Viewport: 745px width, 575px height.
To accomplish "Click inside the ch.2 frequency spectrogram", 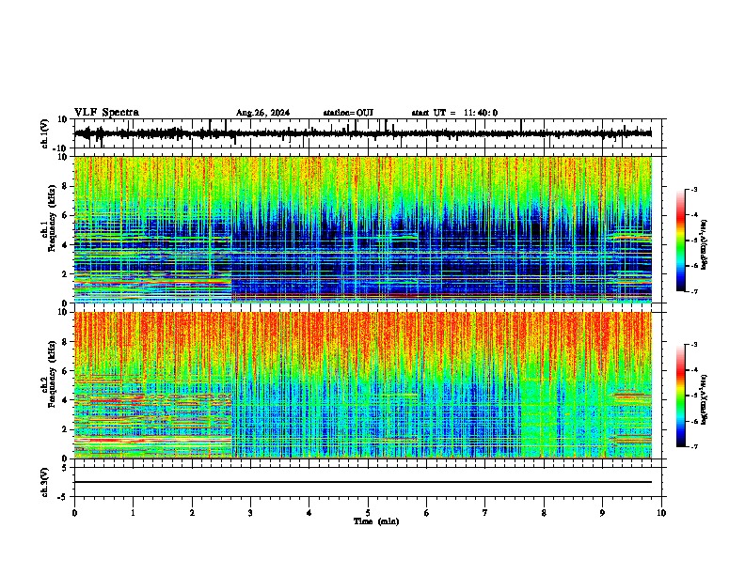I will (363, 385).
